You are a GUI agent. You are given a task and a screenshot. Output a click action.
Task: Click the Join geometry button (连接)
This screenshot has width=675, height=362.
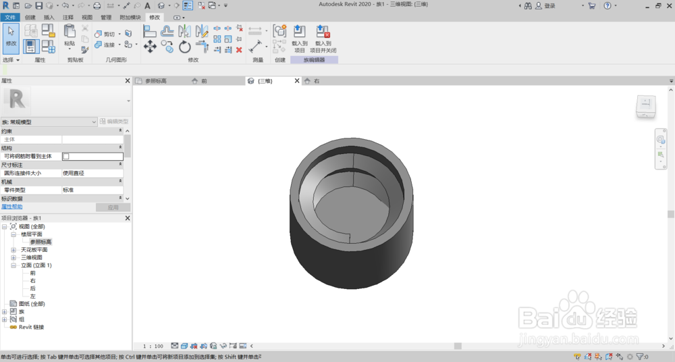click(x=105, y=45)
